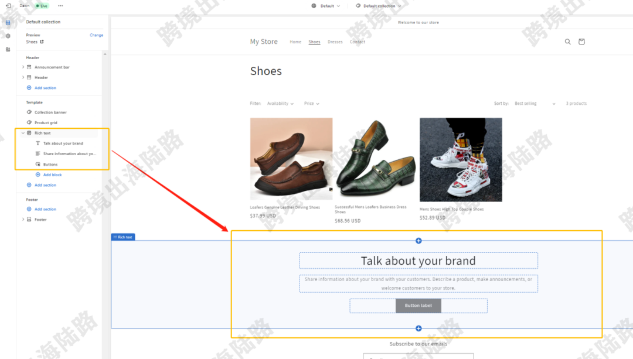633x359 pixels.
Task: Click the search magnifier icon in store header
Action: [567, 42]
